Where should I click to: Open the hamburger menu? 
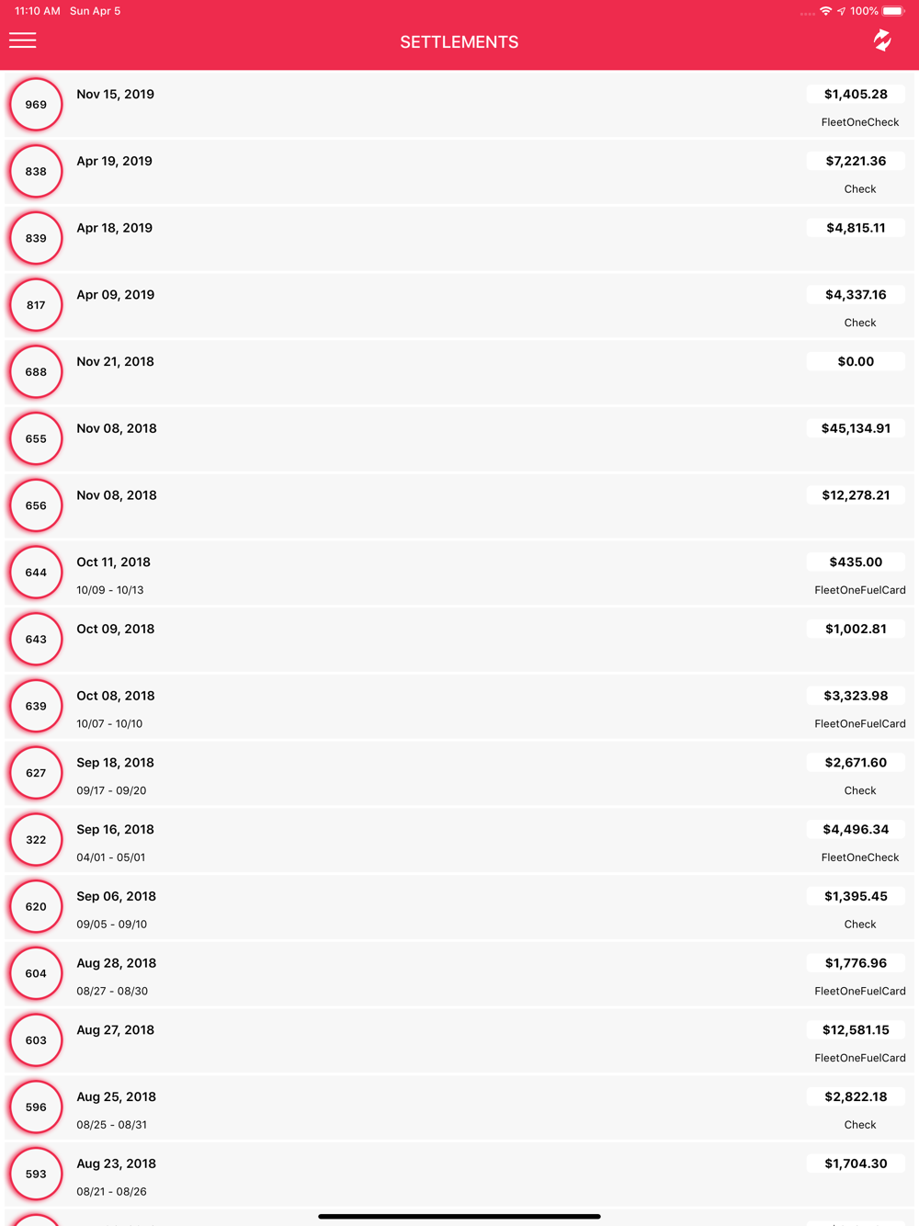point(23,40)
